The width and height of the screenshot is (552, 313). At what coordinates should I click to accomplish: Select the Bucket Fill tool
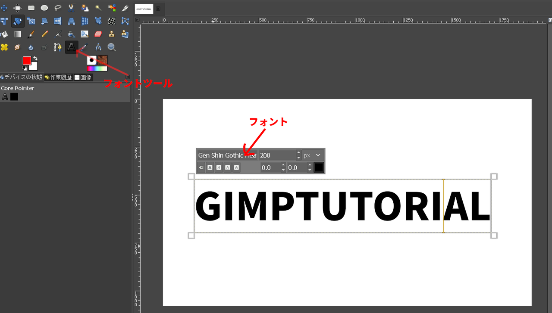(4, 34)
